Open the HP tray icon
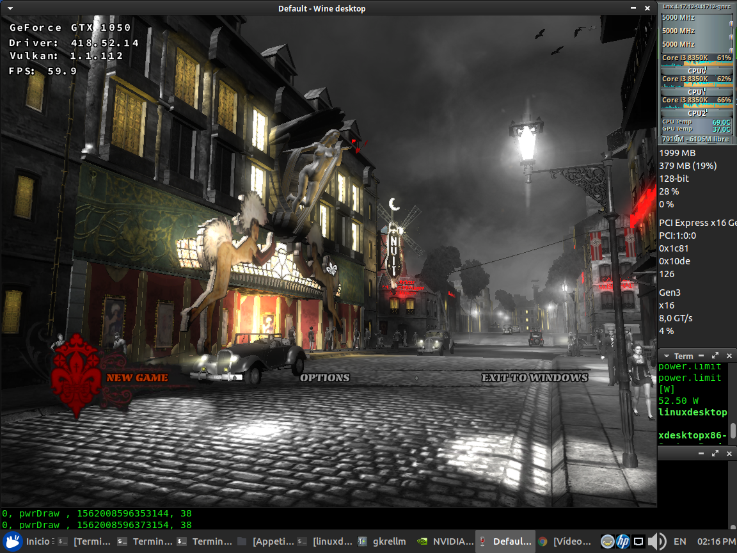Image resolution: width=737 pixels, height=553 pixels. [x=622, y=541]
